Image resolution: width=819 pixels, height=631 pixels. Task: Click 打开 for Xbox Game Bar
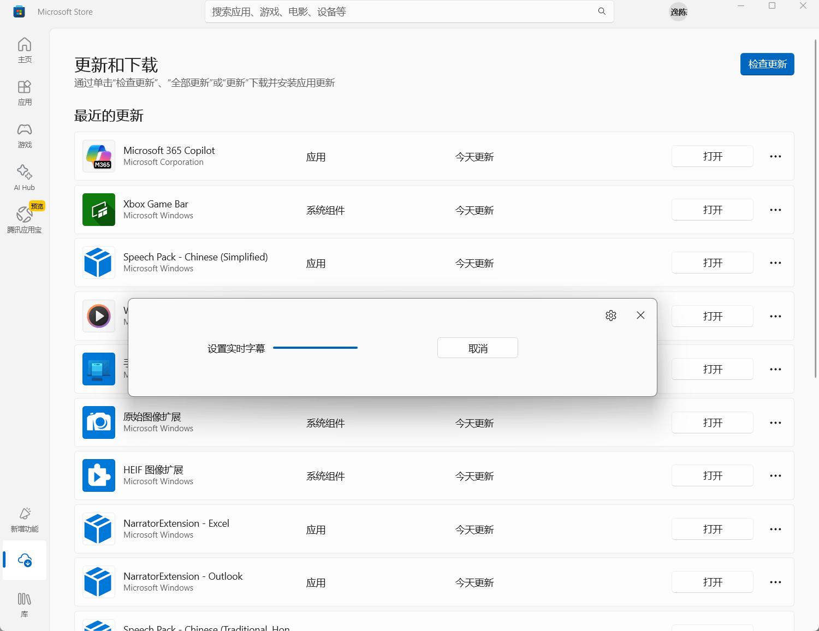pos(713,210)
